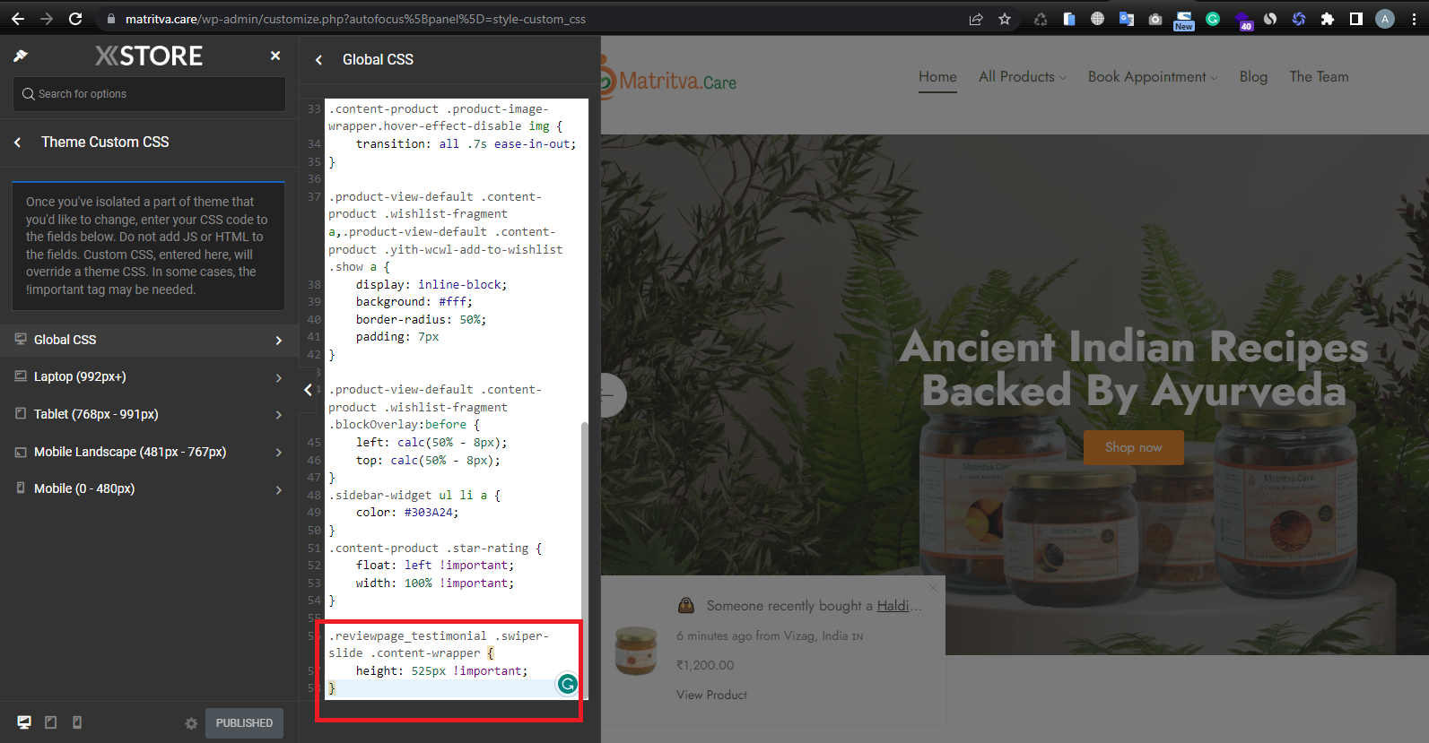Screen dimensions: 1429x743
Task: Go back from Global CSS panel
Action: tap(318, 60)
